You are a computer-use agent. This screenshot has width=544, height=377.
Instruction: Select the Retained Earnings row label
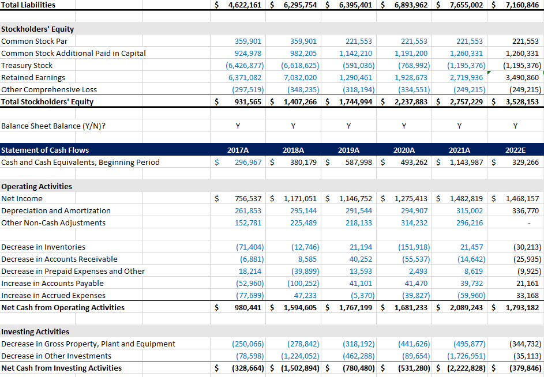pos(33,78)
